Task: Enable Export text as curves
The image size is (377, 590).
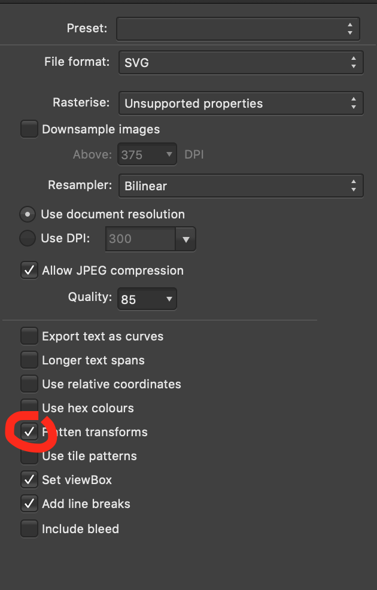Action: pyautogui.click(x=29, y=336)
